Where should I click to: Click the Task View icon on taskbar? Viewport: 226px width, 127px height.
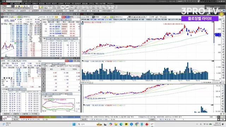(x=105, y=124)
